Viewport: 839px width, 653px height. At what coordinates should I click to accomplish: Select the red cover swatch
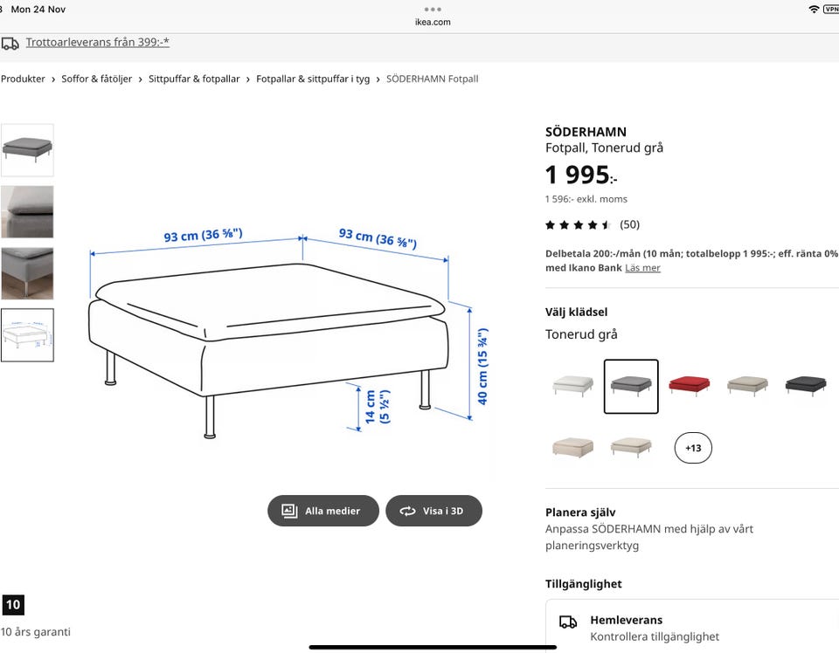pos(690,385)
